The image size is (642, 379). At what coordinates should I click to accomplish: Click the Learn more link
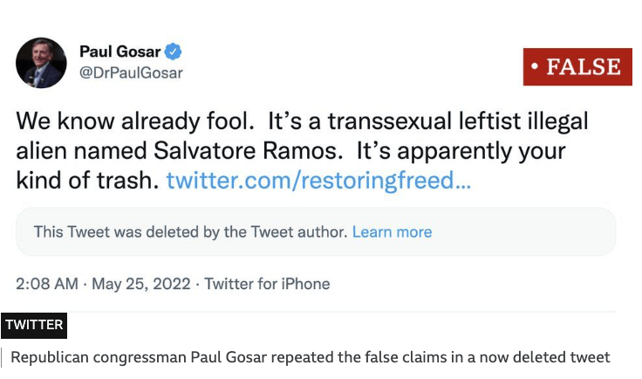pos(392,231)
